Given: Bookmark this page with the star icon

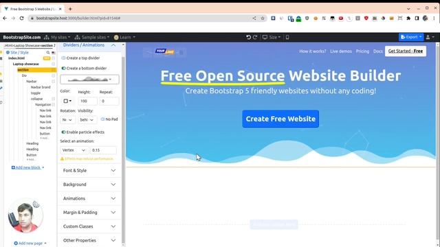Looking at the screenshot, I should 263,19.
